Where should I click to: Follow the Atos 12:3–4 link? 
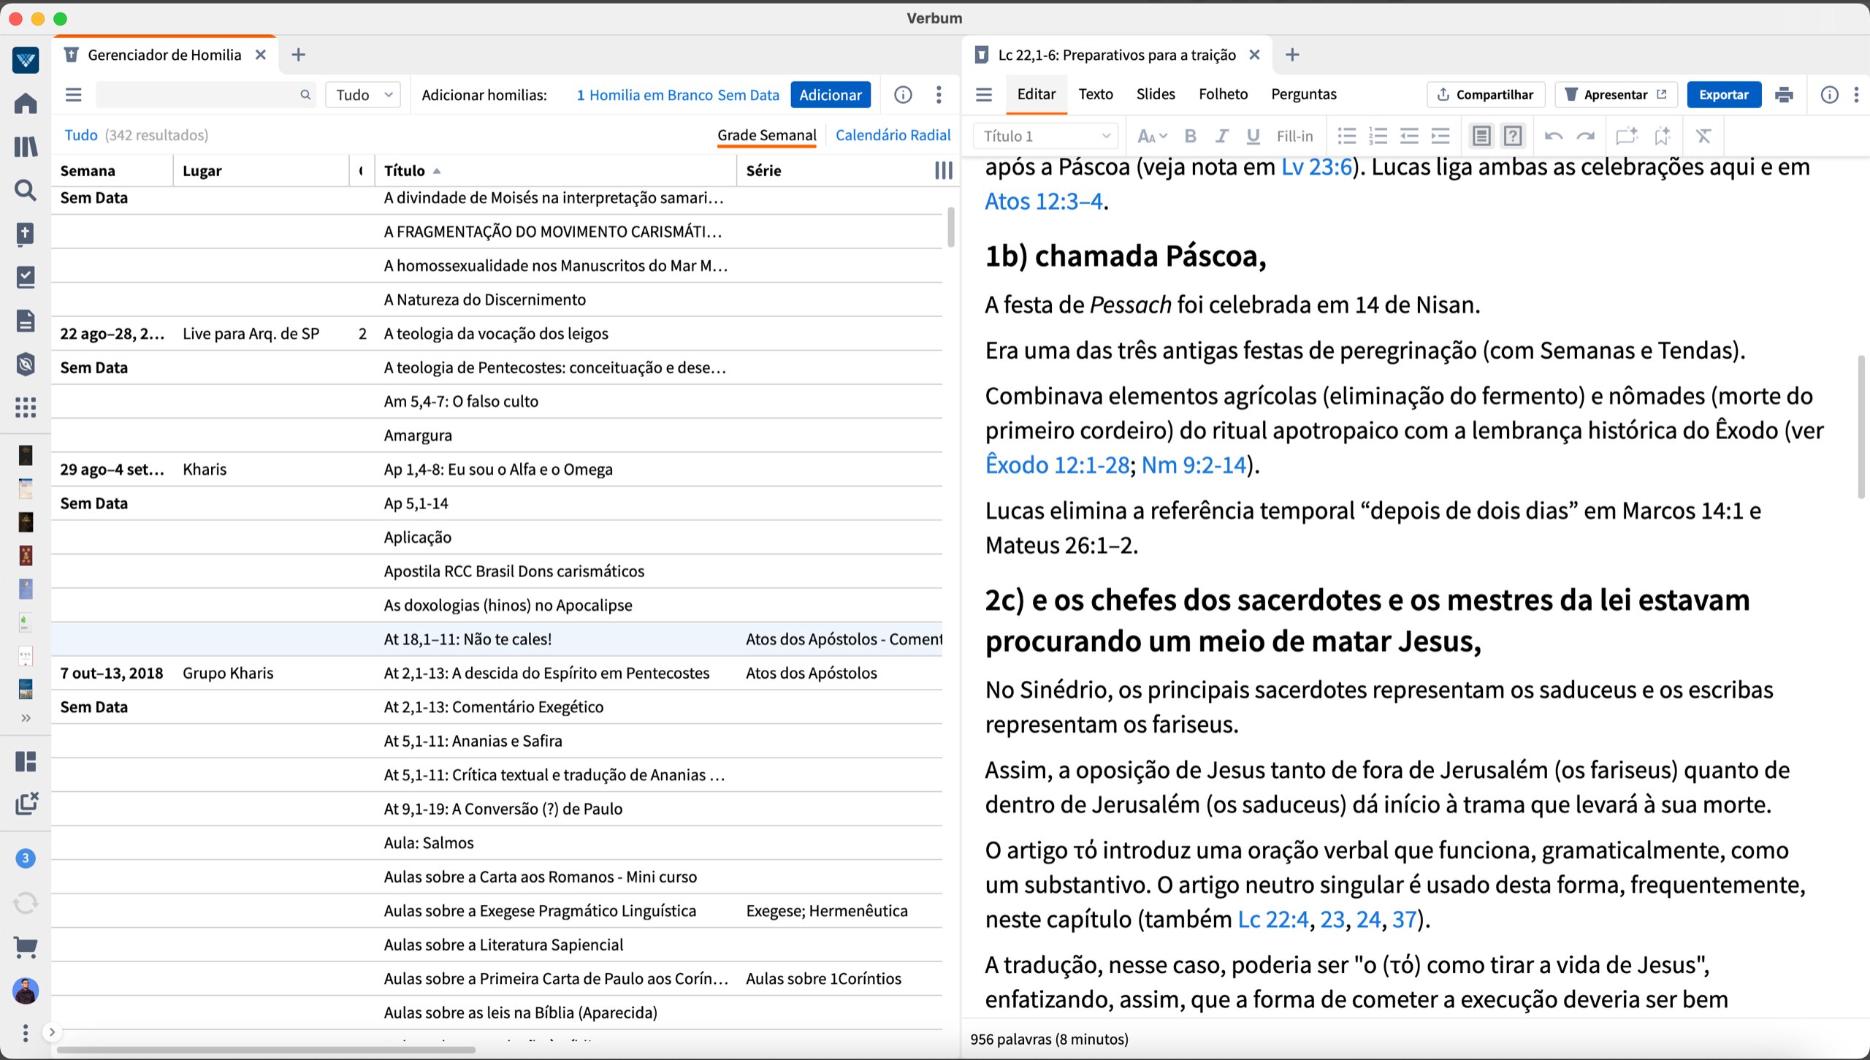[1044, 201]
